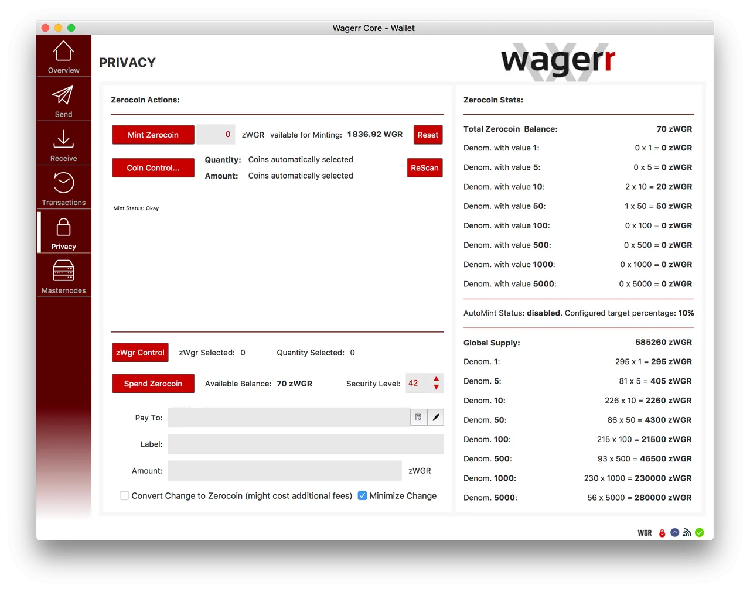The width and height of the screenshot is (750, 592).
Task: Go to the Send page
Action: pos(63,100)
